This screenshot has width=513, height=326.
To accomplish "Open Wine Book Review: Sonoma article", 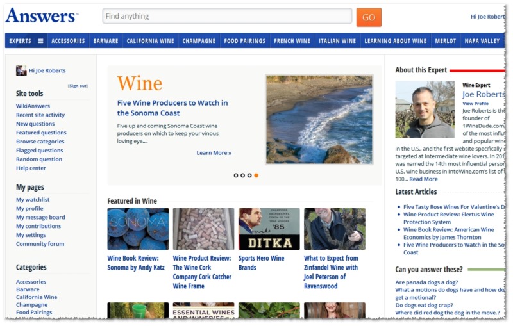I will pos(136,263).
